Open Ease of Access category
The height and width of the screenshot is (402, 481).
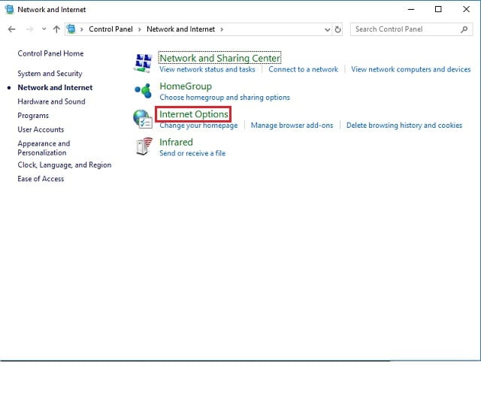point(41,179)
